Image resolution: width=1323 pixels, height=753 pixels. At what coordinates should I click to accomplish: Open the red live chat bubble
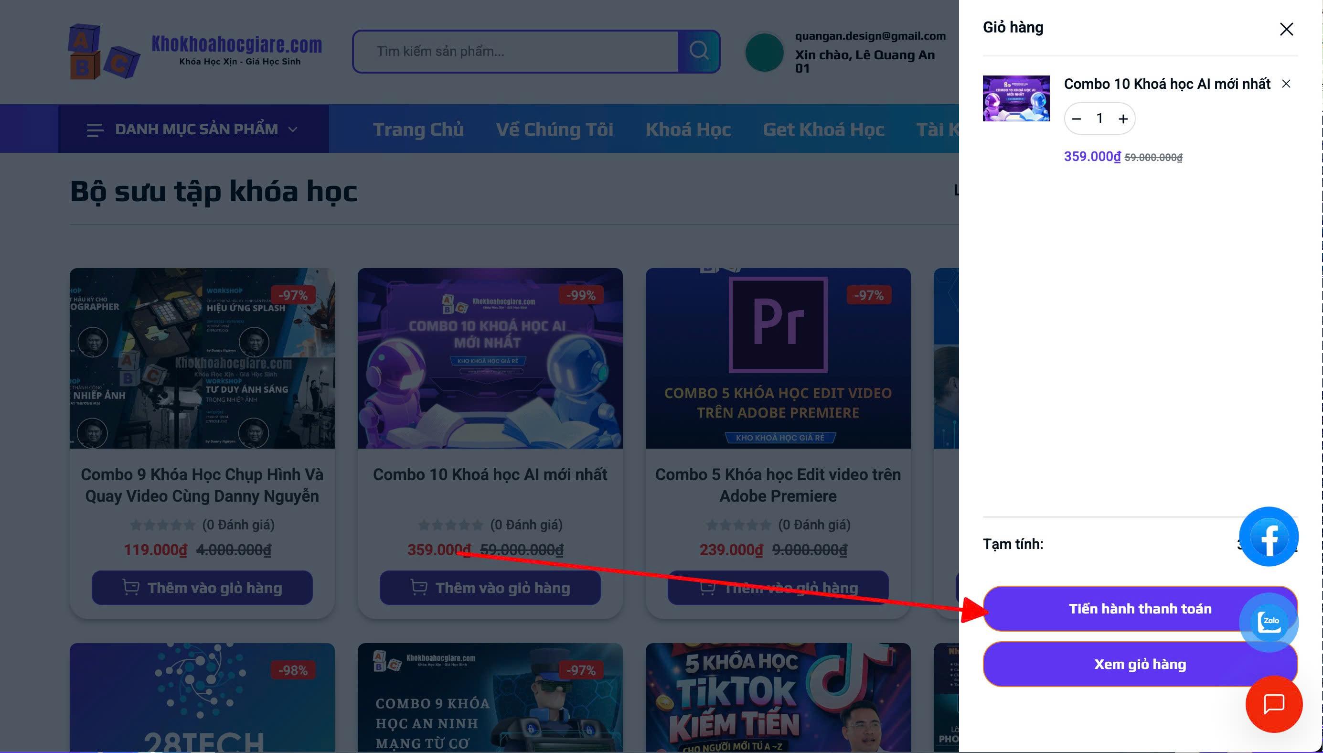click(1274, 704)
